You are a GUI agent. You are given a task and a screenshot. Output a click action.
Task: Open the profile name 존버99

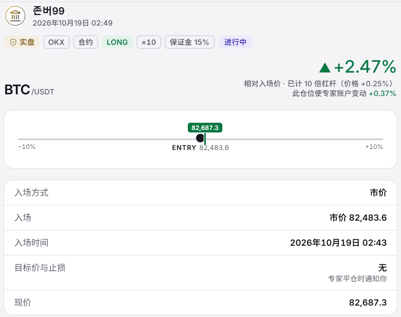pyautogui.click(x=48, y=11)
